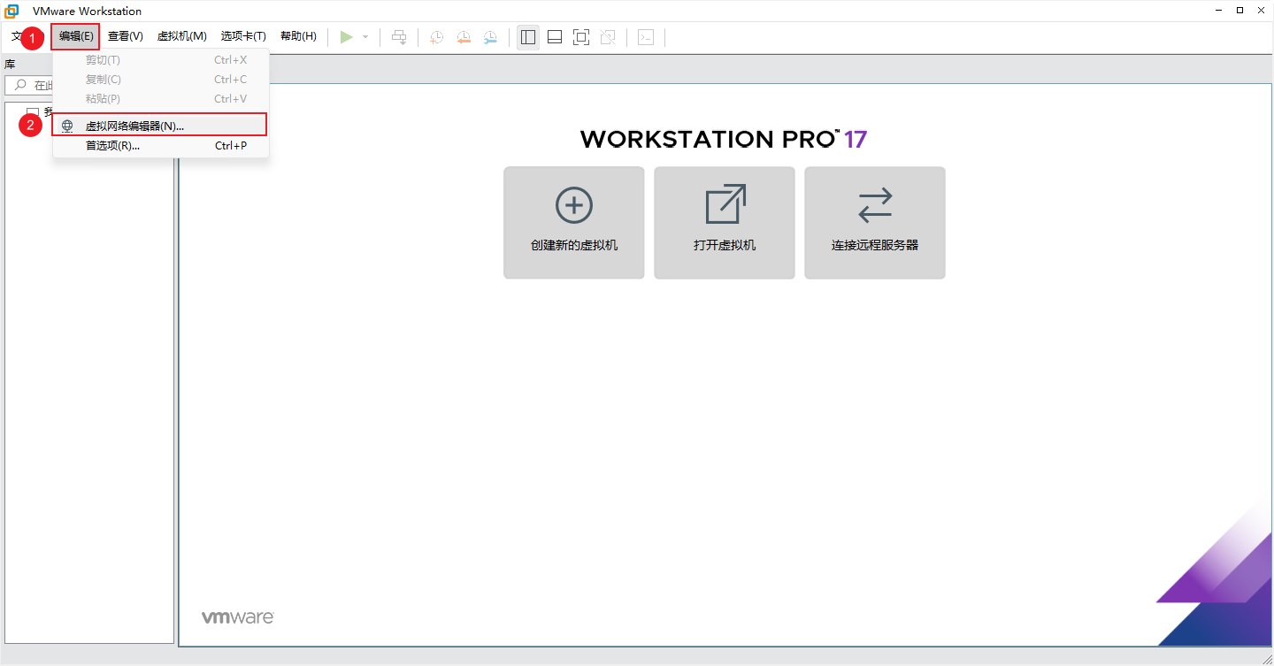Click the revert to snapshot icon
This screenshot has width=1274, height=666.
pyautogui.click(x=464, y=37)
